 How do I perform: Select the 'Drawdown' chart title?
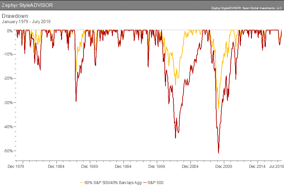click(15, 16)
